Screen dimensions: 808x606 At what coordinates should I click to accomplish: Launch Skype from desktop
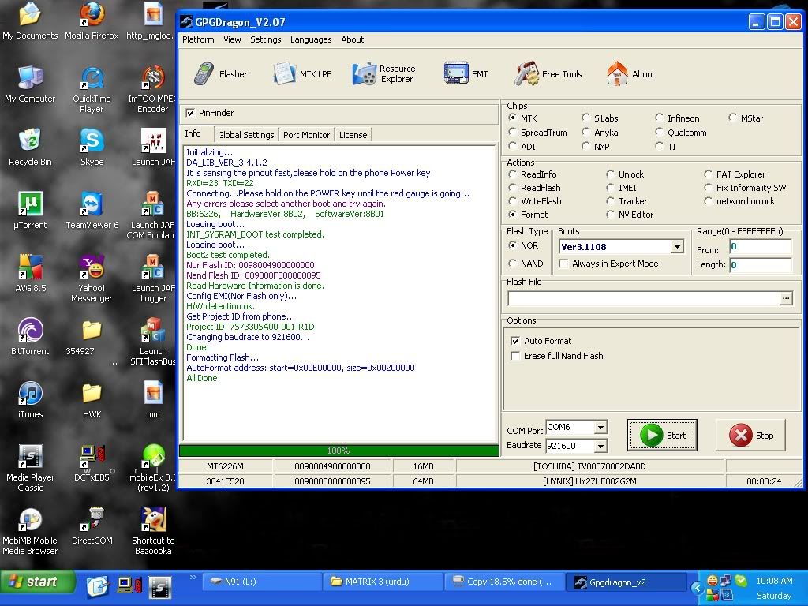[x=92, y=148]
